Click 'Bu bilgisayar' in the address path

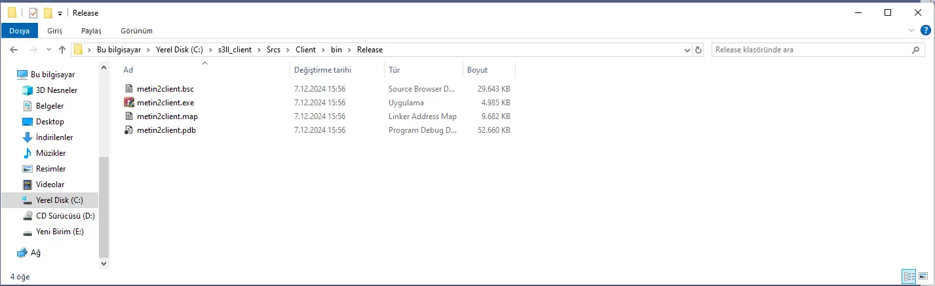(119, 50)
